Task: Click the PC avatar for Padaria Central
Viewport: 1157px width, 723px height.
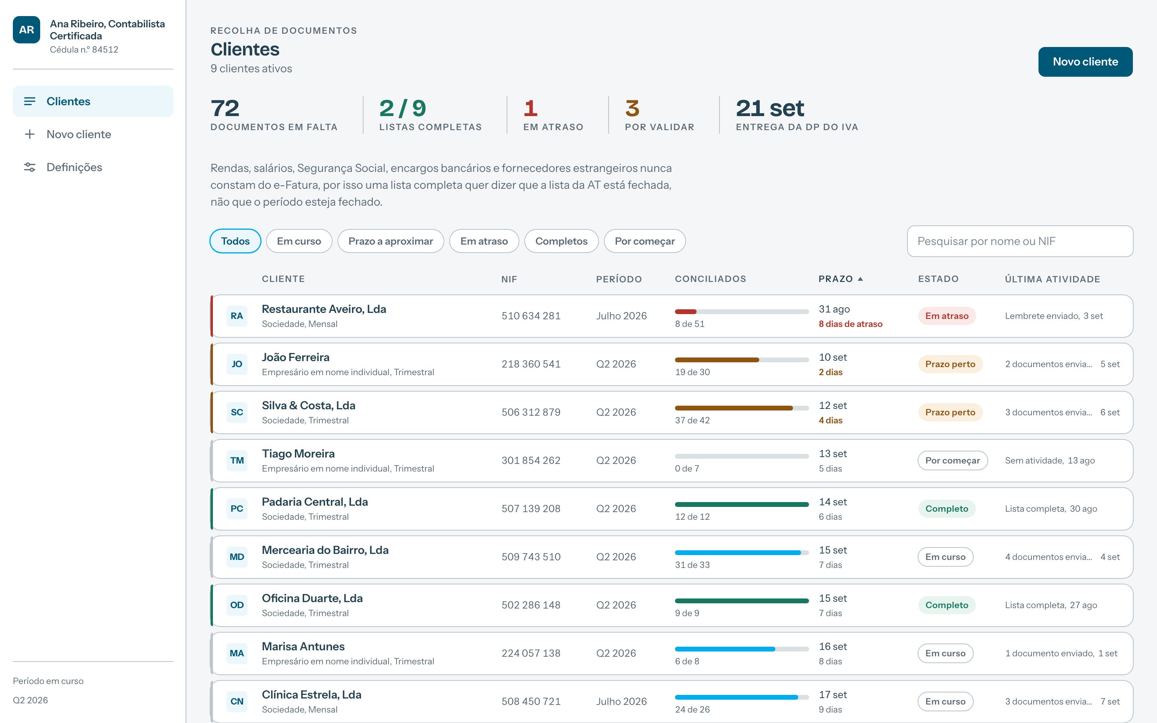Action: click(x=237, y=509)
